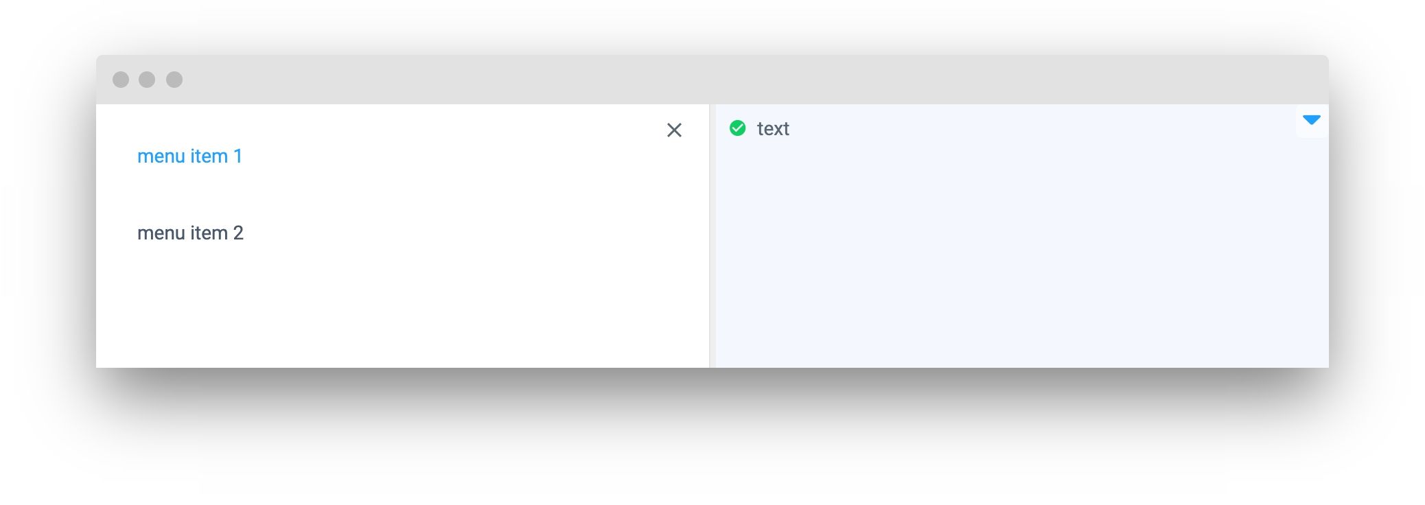
Task: Select menu item 1
Action: (189, 156)
